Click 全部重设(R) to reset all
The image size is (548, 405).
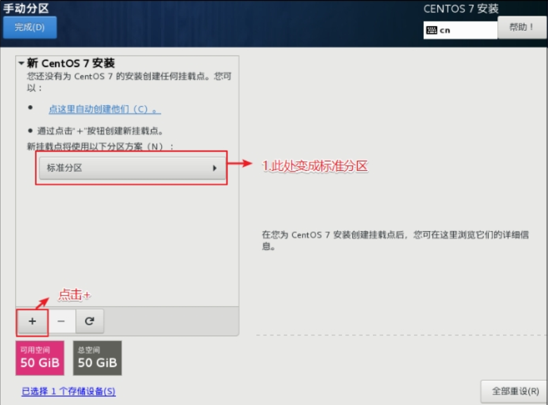pyautogui.click(x=514, y=392)
